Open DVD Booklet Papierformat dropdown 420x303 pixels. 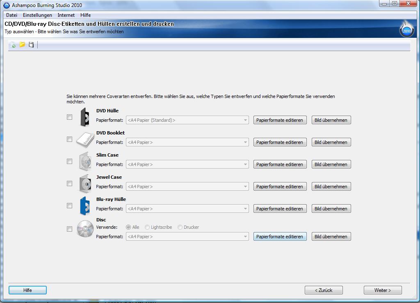tap(187, 142)
